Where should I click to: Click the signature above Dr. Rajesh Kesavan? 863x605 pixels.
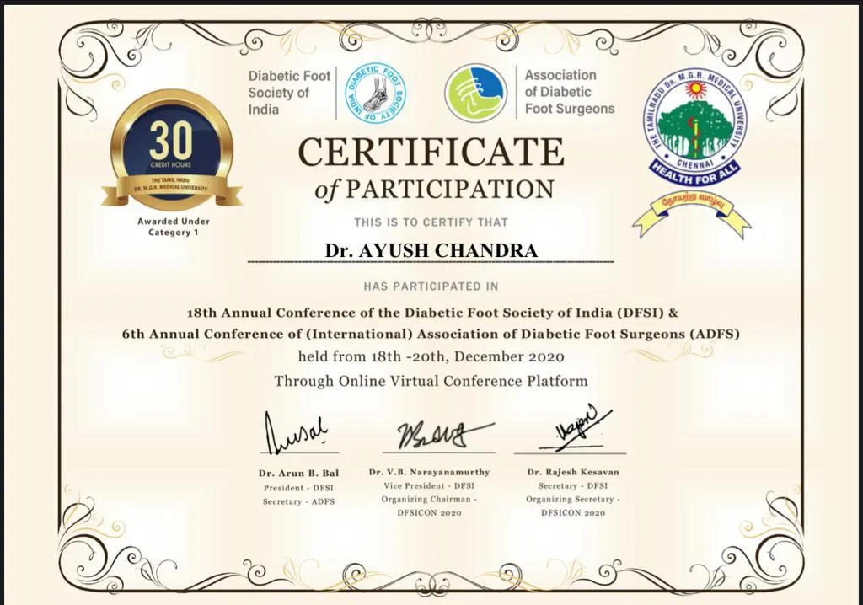(575, 430)
